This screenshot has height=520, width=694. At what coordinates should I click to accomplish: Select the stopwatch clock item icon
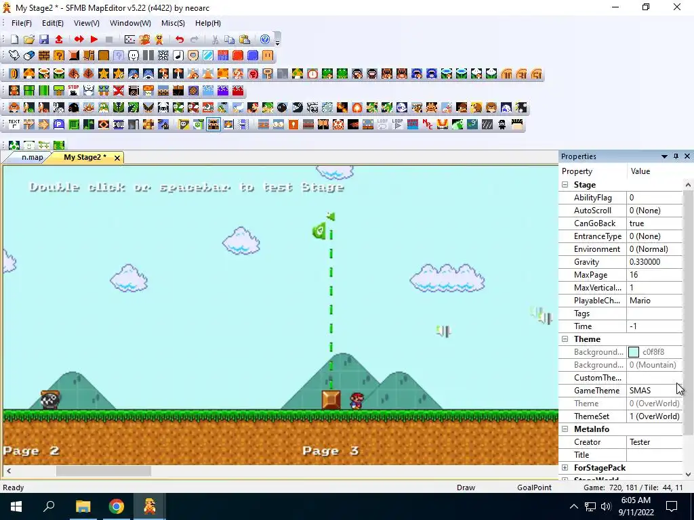(x=312, y=74)
